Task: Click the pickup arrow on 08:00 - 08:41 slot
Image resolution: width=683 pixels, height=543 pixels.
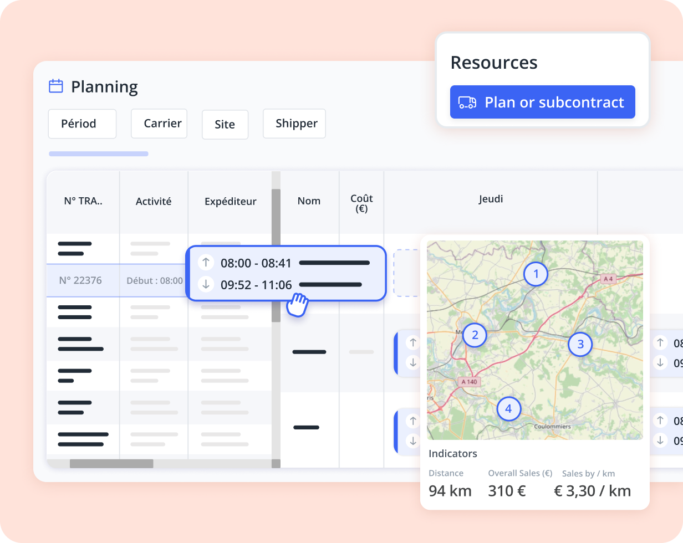Action: 206,263
